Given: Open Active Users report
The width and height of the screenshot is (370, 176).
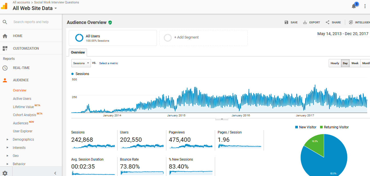Looking at the screenshot, I should click(22, 99).
